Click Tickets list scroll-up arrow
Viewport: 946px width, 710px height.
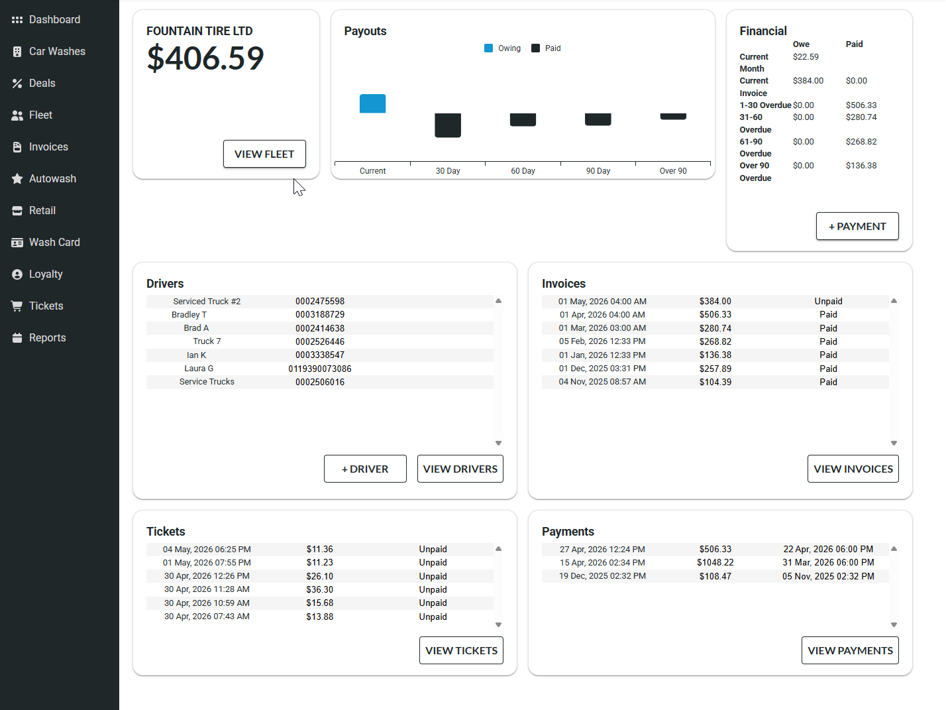[498, 549]
